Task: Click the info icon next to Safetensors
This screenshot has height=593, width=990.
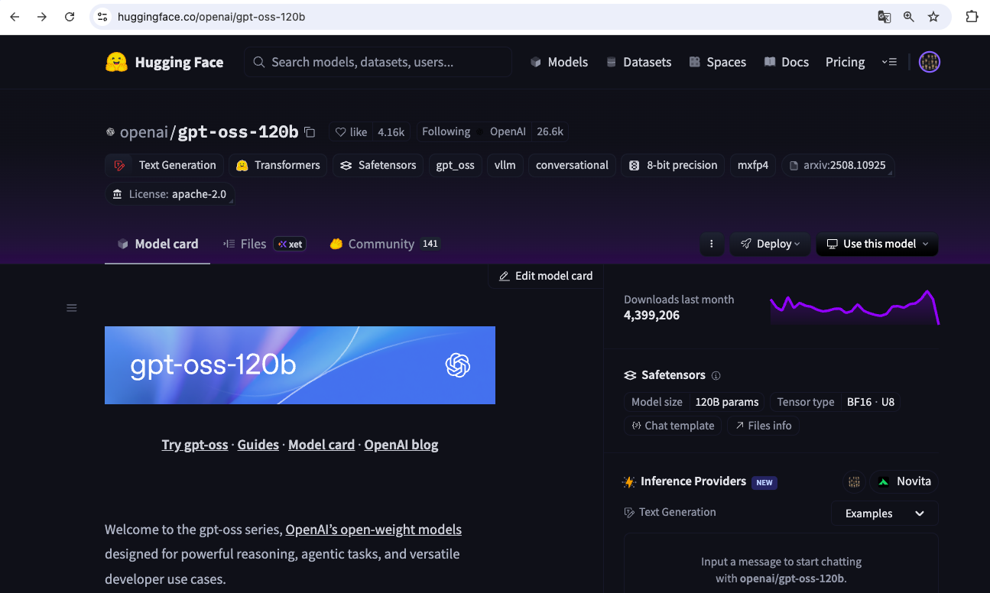Action: (716, 375)
